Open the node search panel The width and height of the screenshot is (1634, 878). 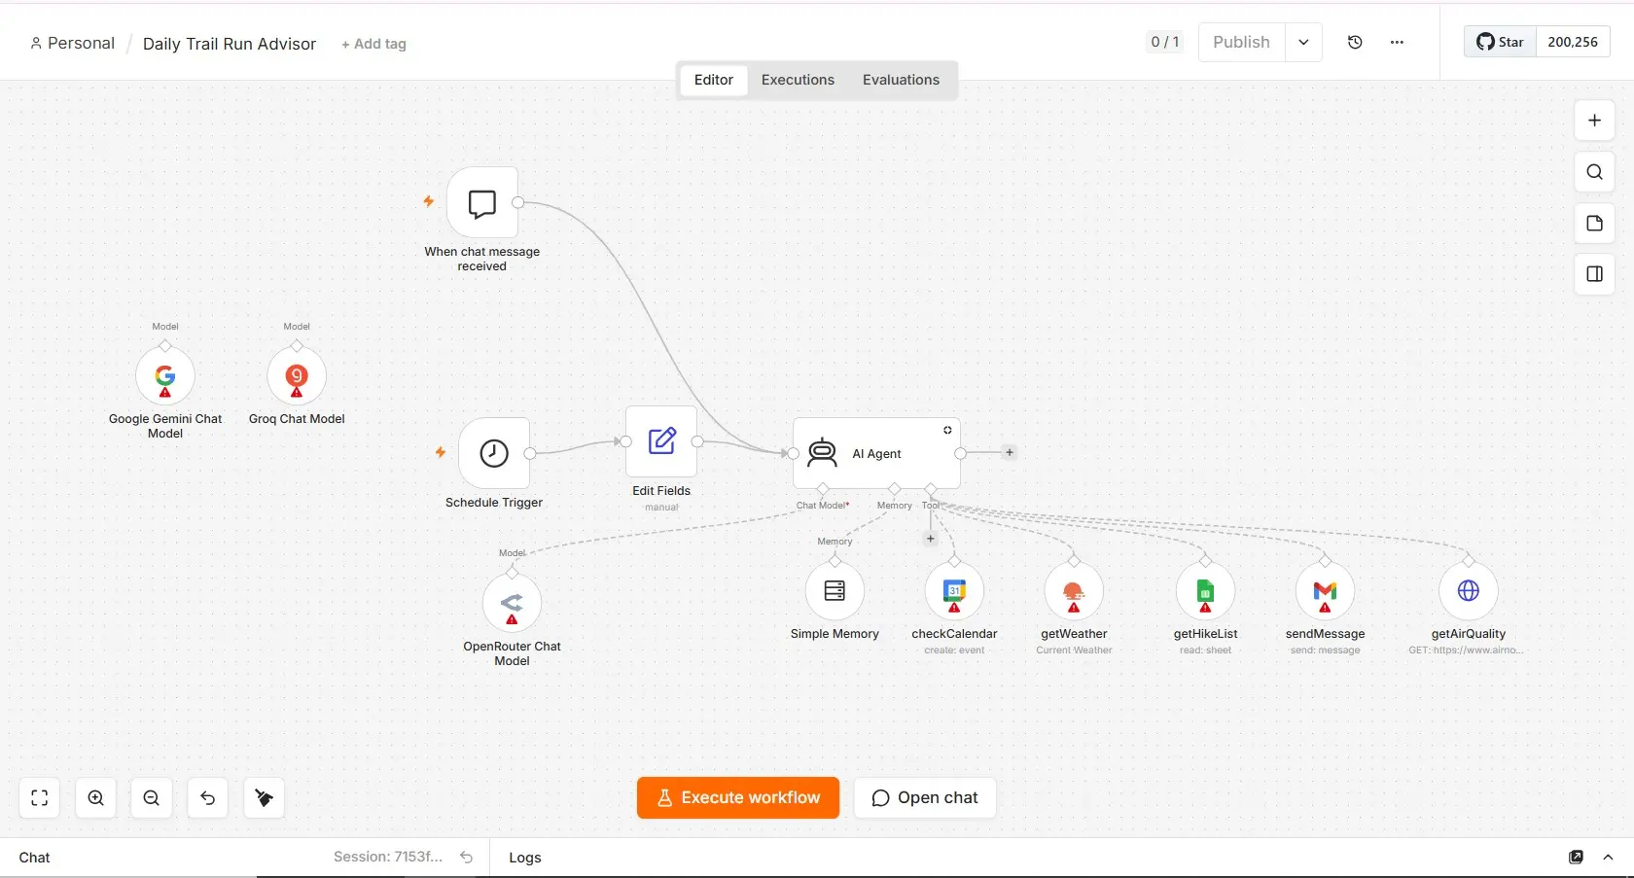coord(1594,172)
